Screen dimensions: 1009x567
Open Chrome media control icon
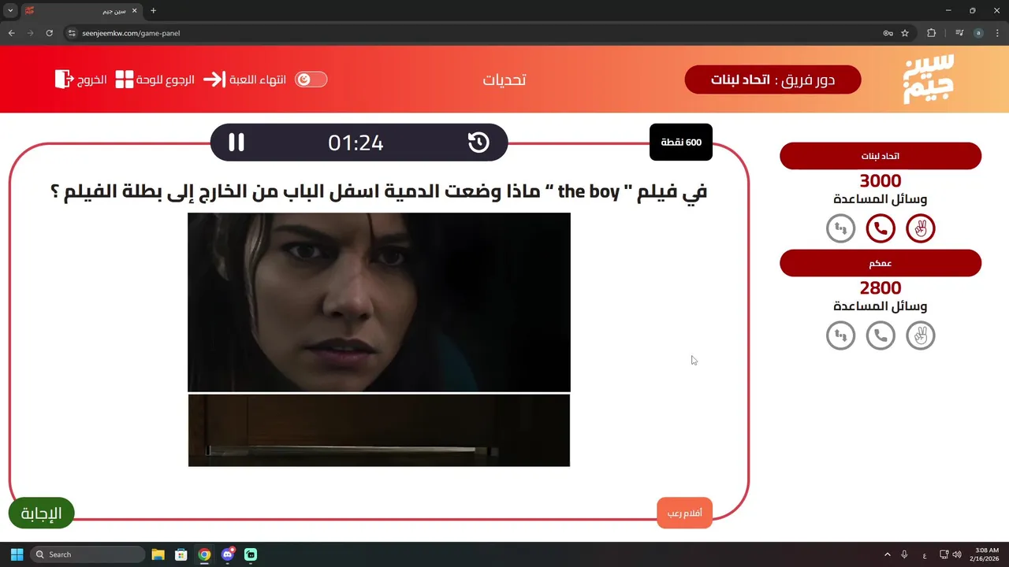coord(959,33)
